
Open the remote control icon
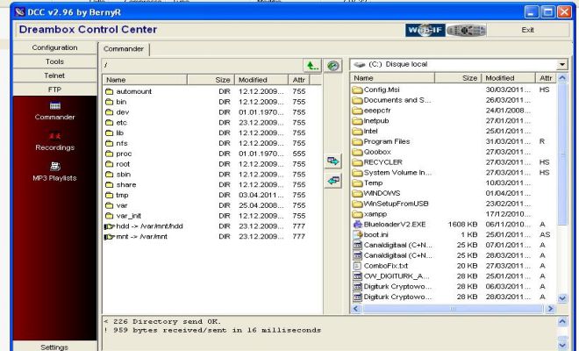pyautogui.click(x=466, y=30)
